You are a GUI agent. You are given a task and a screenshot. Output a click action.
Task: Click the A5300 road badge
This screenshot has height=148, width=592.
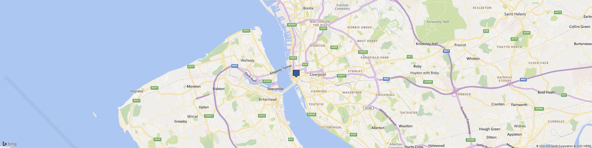click(470, 140)
